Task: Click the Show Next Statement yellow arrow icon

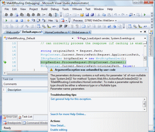Action: click(28, 20)
